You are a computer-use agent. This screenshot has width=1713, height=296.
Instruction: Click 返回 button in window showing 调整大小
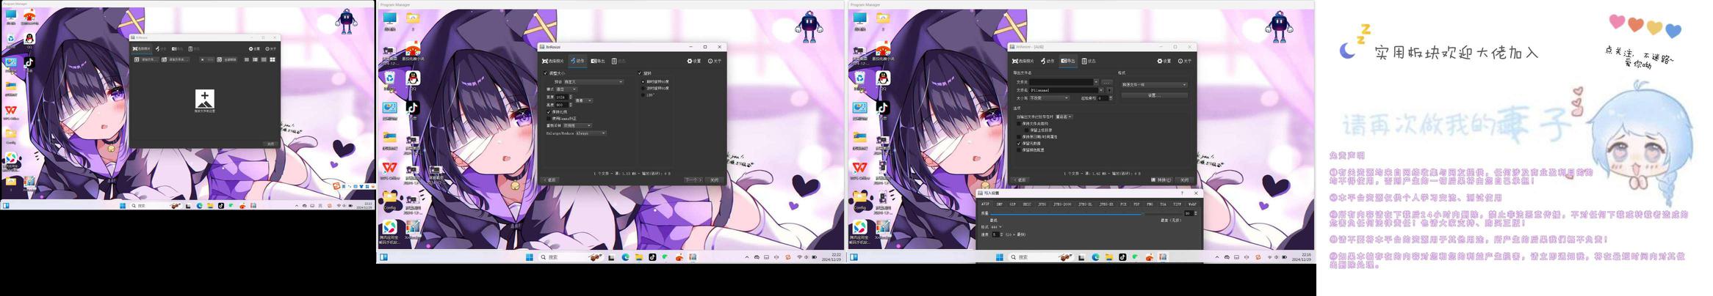pyautogui.click(x=549, y=180)
